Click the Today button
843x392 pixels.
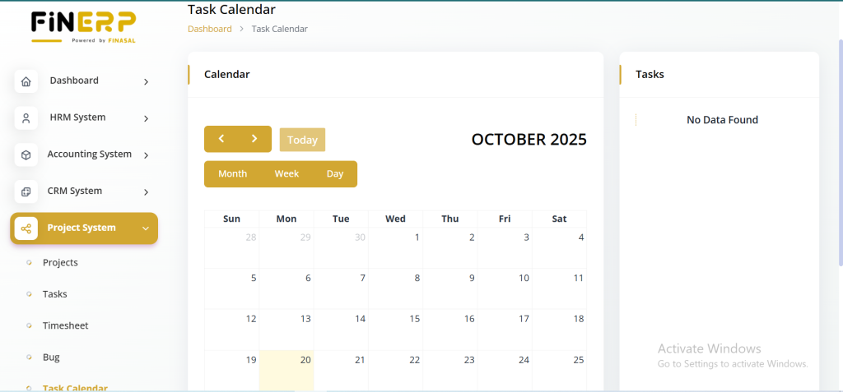[302, 140]
